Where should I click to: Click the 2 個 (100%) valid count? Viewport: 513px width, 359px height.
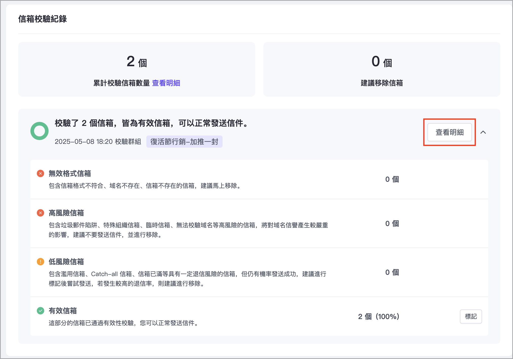379,317
